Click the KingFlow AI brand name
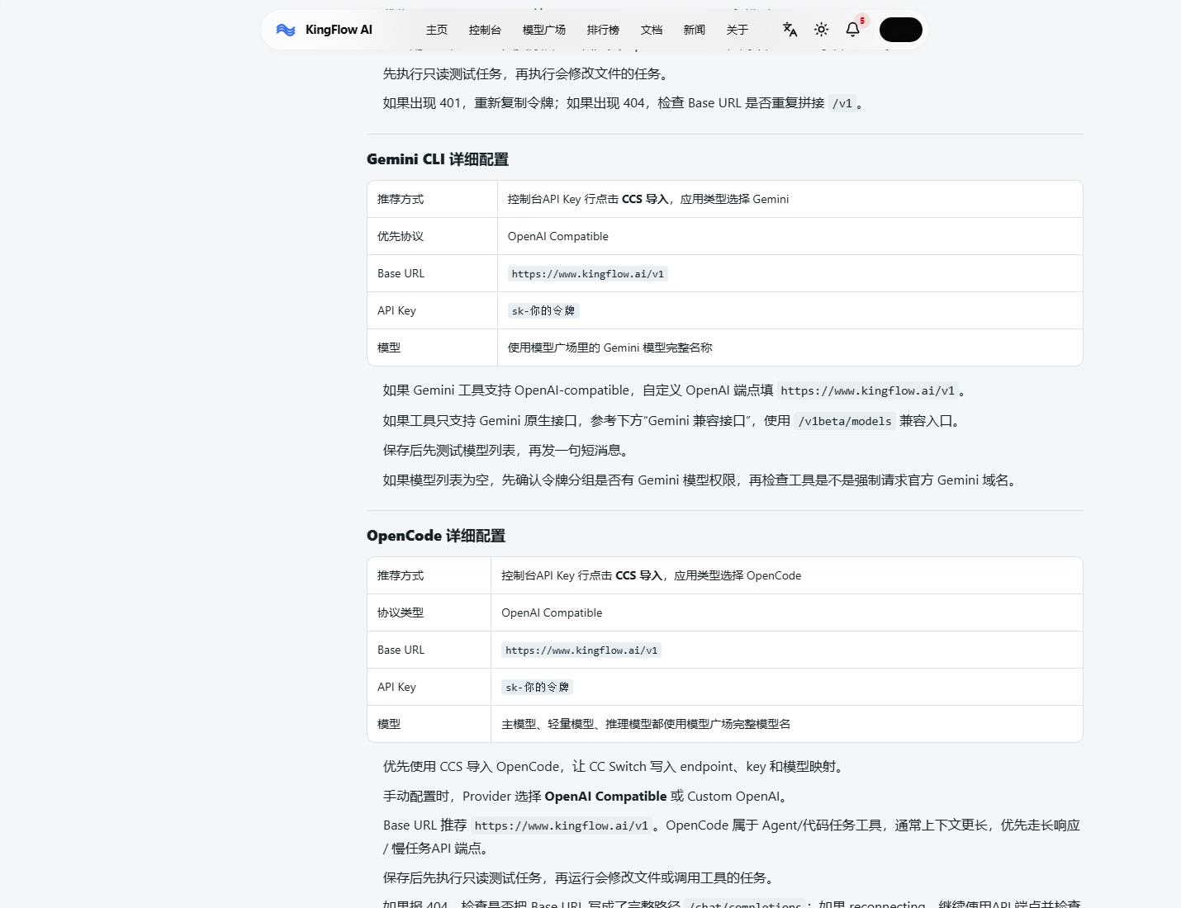This screenshot has height=908, width=1181. (x=339, y=30)
